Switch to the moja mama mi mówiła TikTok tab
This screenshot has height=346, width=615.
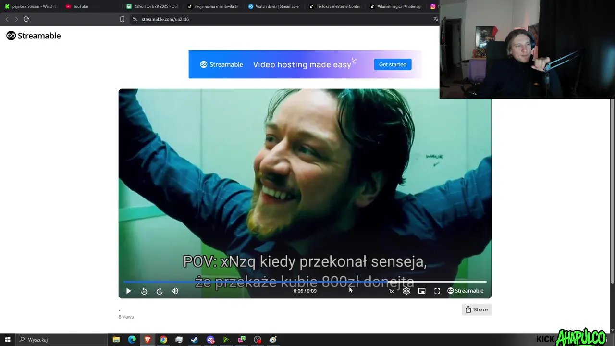pos(213,6)
